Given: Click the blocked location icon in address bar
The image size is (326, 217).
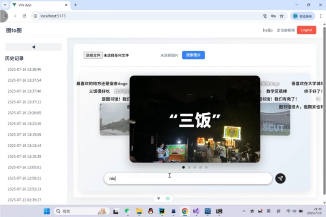Looking at the screenshot, I should pos(265,16).
